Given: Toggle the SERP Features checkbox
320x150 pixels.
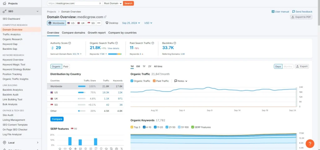Looking at the screenshot, I should tap(192, 127).
